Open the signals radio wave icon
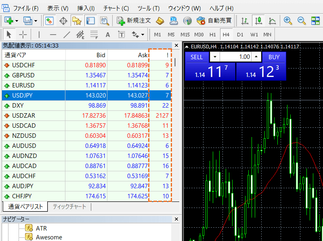This screenshot has width=323, height=241. (x=187, y=21)
